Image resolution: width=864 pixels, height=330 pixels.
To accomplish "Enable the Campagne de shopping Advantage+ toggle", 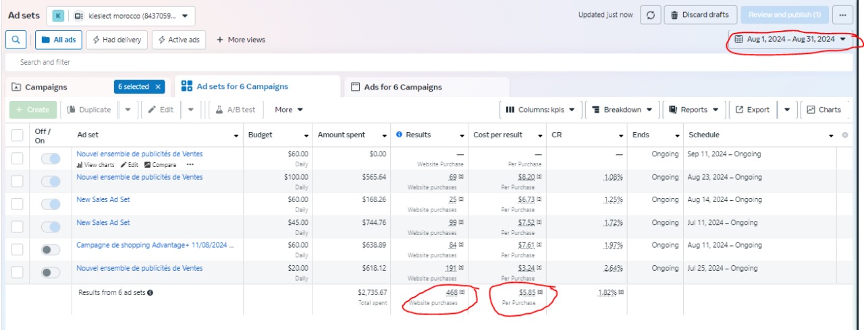I will [x=51, y=250].
